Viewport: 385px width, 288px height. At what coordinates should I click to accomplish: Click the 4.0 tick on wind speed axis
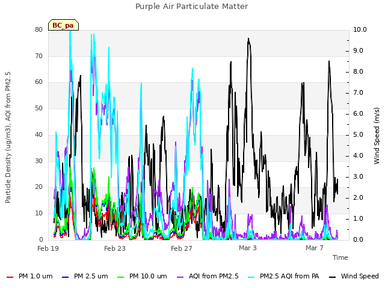[358, 156]
